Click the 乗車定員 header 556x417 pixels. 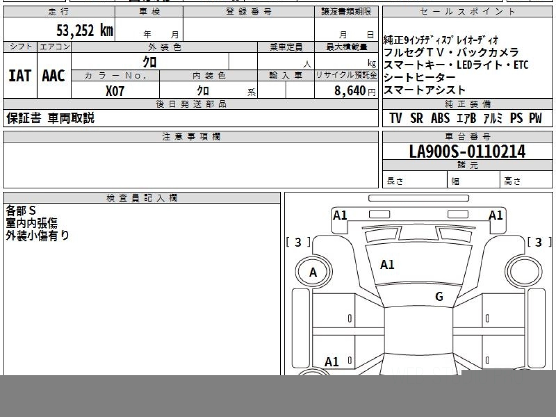coord(286,47)
